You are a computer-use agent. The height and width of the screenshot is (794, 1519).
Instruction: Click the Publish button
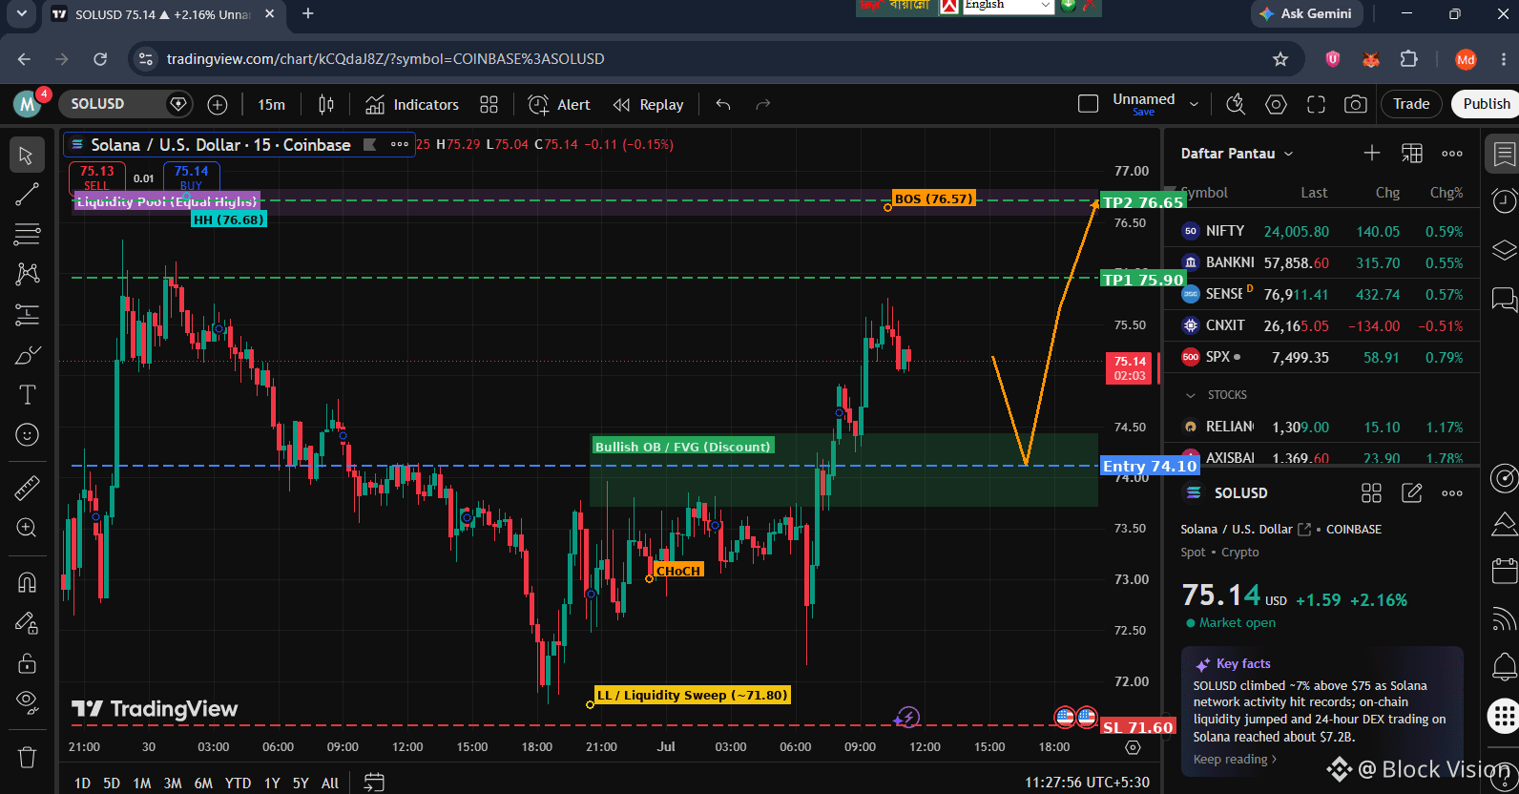1486,104
